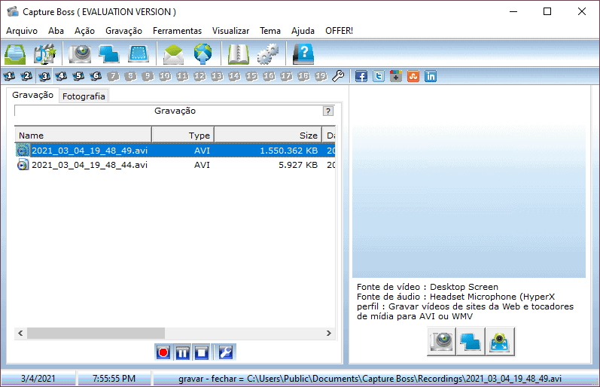
Task: Click the region selection rectangle toolbar icon
Action: pos(139,53)
